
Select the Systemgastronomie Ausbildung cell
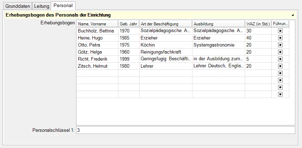pos(218,45)
